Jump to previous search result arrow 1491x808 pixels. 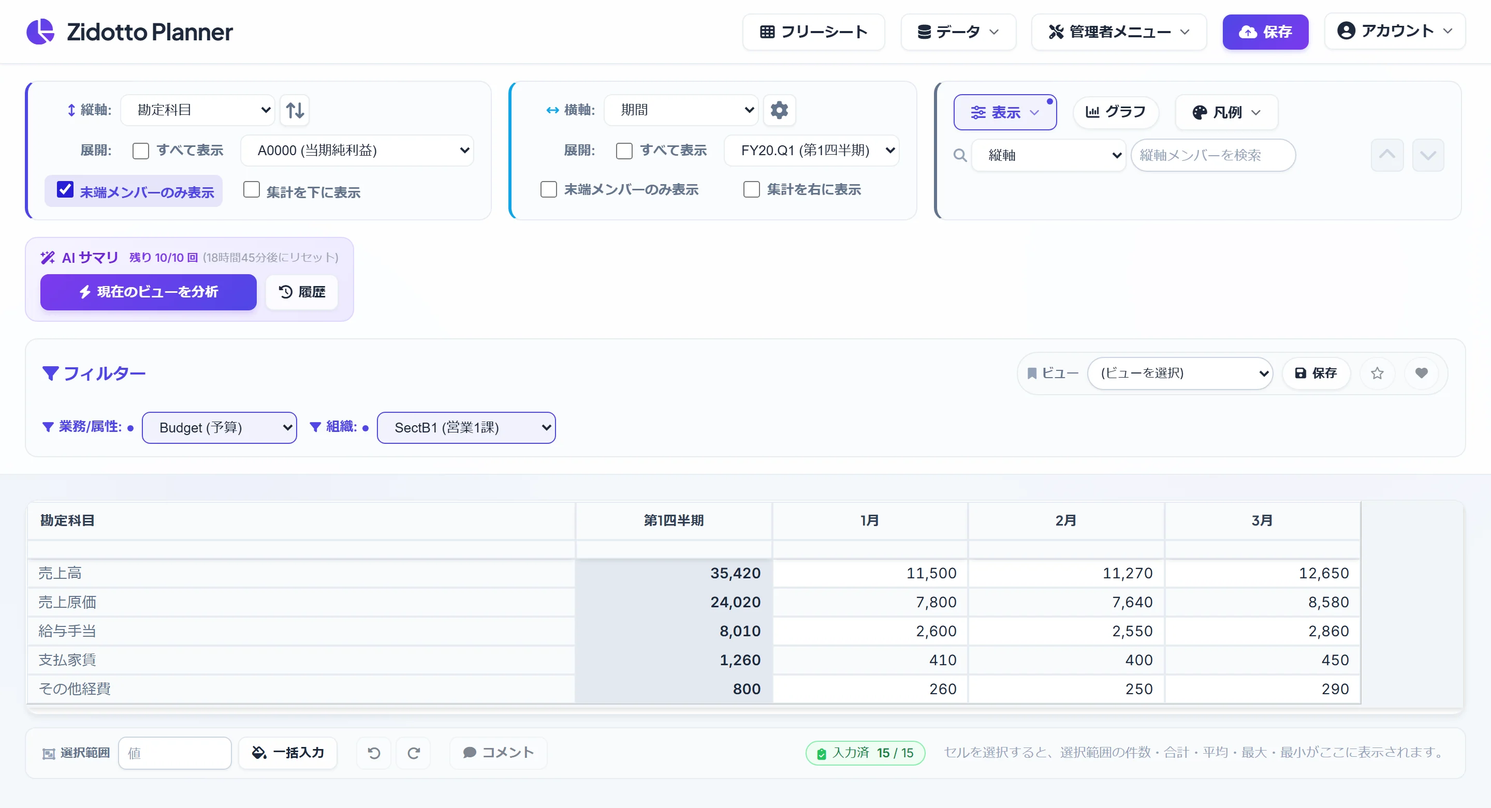1387,155
